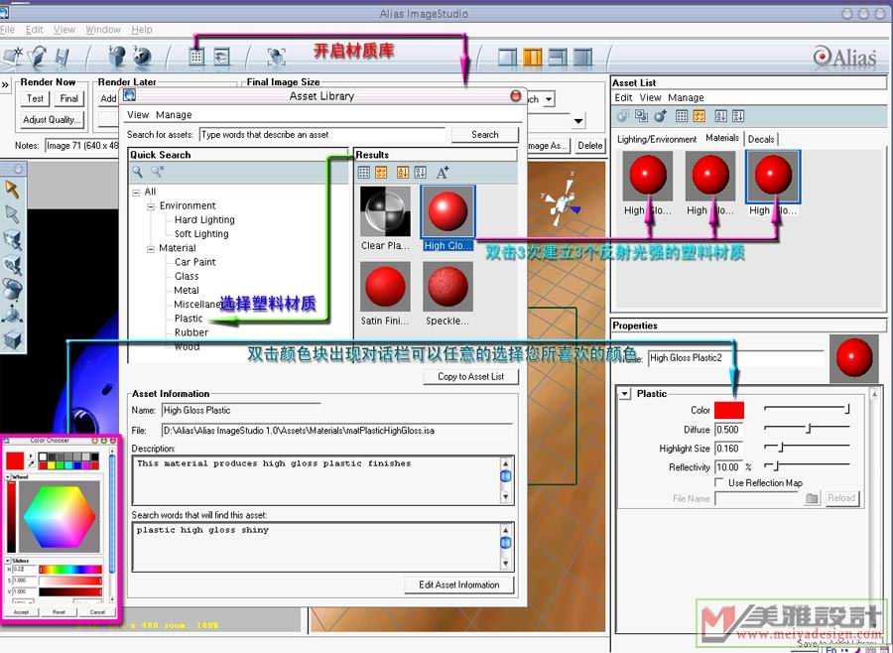This screenshot has height=653, width=893.
Task: Collapse the Environment tree node
Action: tap(151, 205)
